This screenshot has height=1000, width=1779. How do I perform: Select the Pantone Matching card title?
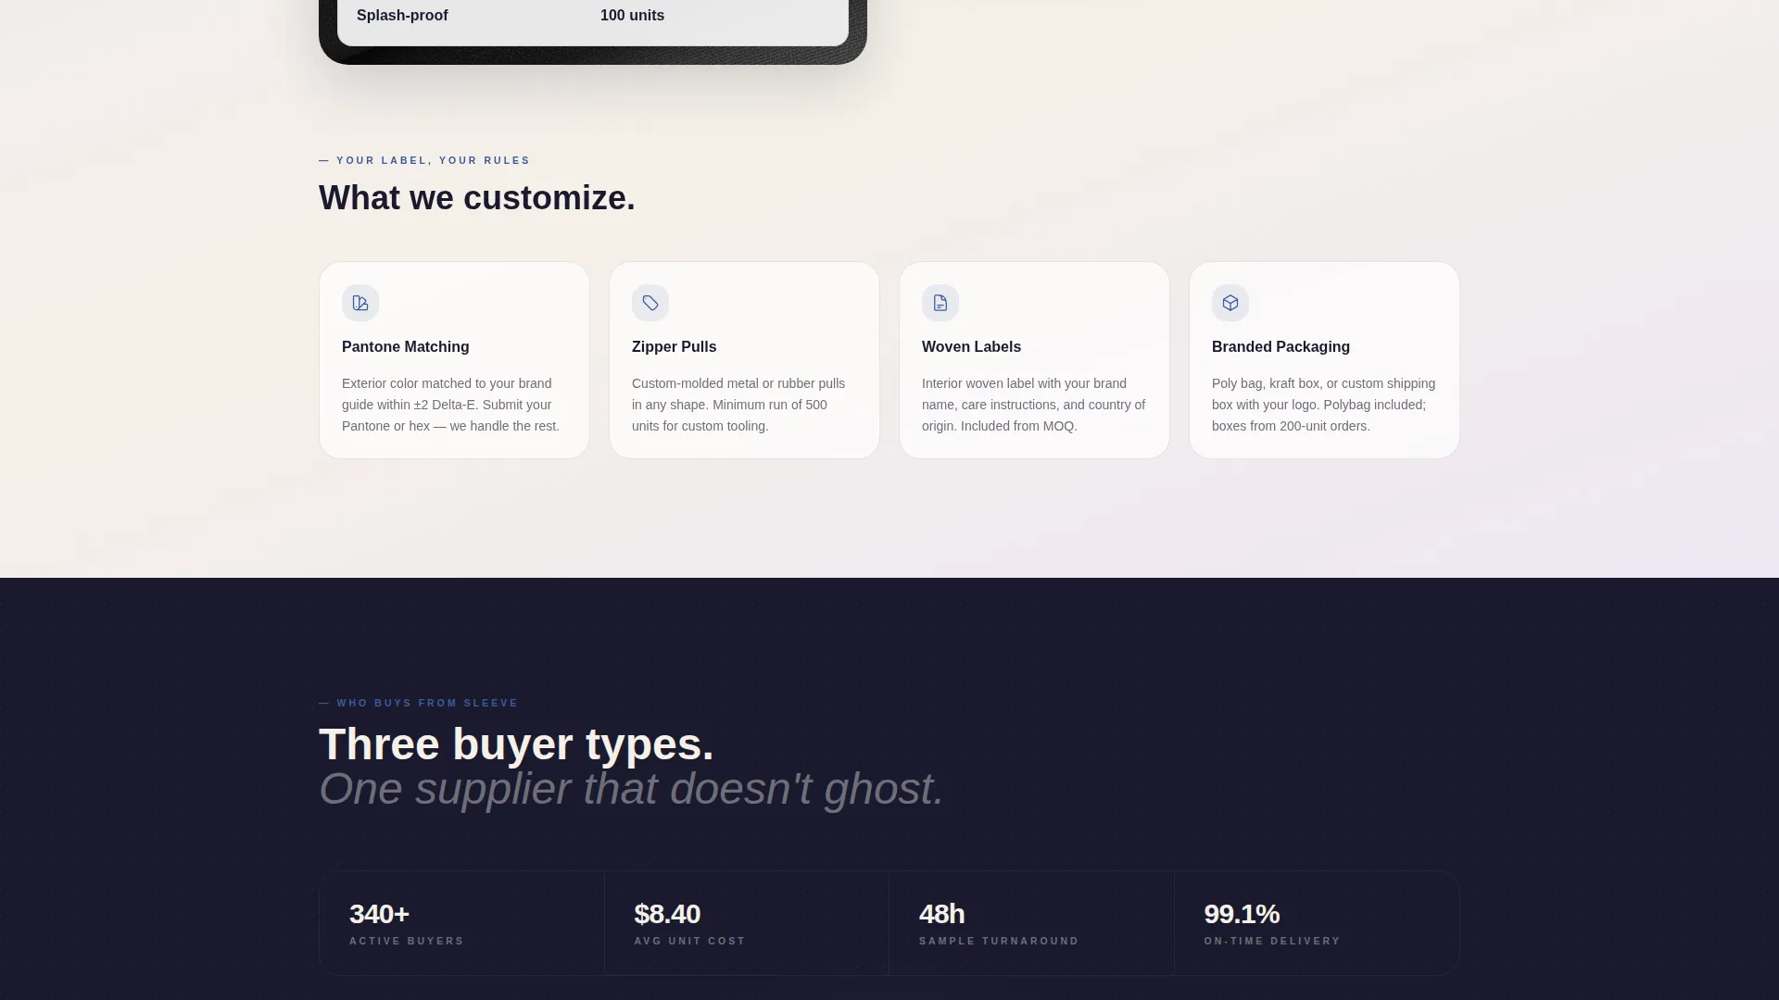pyautogui.click(x=406, y=347)
